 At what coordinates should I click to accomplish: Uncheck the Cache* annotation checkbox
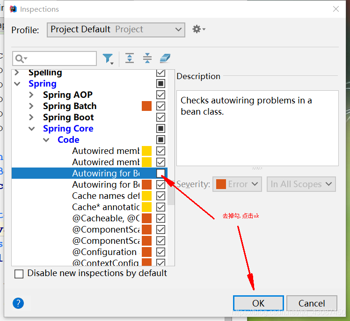(160, 207)
